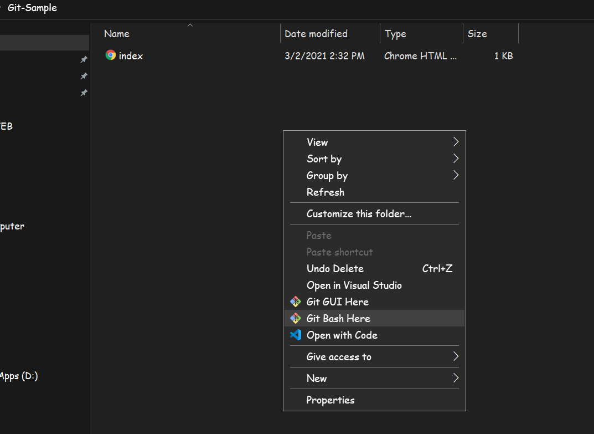Click Git-Sample in the address bar

click(x=32, y=8)
